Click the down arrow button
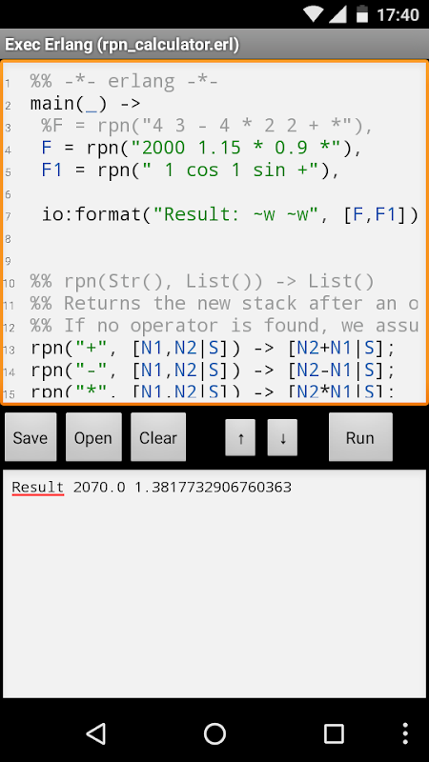429x762 pixels. click(282, 437)
